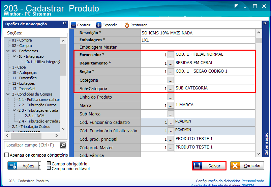Open Cód. Funcionário cadastro lookup button

click(x=171, y=122)
